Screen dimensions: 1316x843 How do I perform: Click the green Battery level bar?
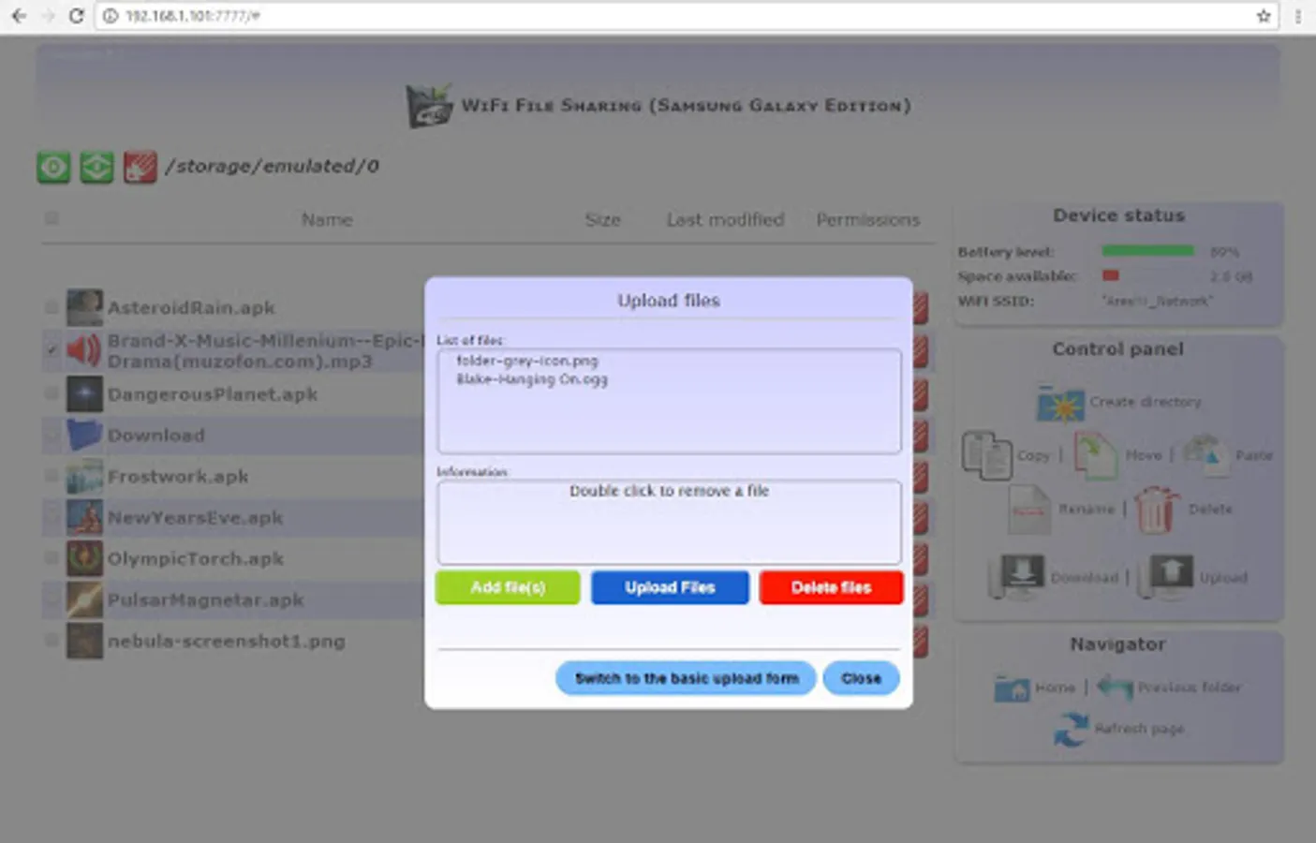(x=1147, y=251)
